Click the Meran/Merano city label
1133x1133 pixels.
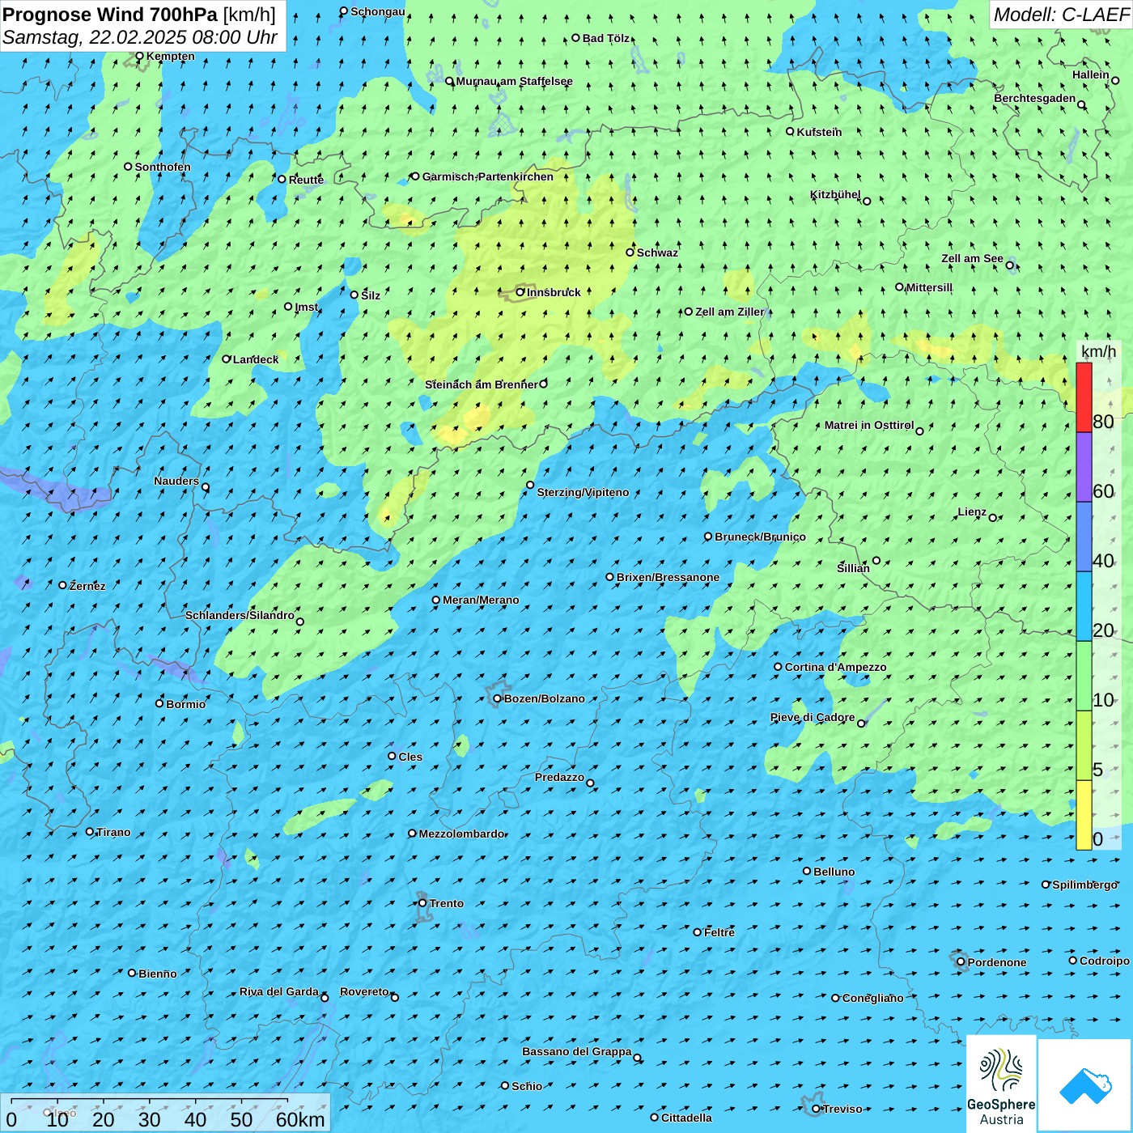tap(481, 600)
